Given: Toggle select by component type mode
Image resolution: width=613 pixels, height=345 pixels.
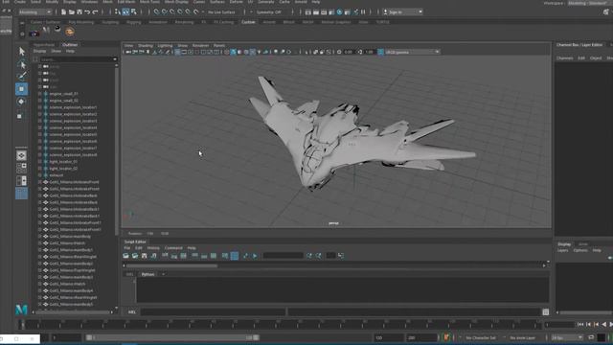Looking at the screenshot, I should (134, 12).
